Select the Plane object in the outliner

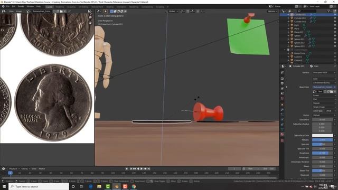point(297,28)
